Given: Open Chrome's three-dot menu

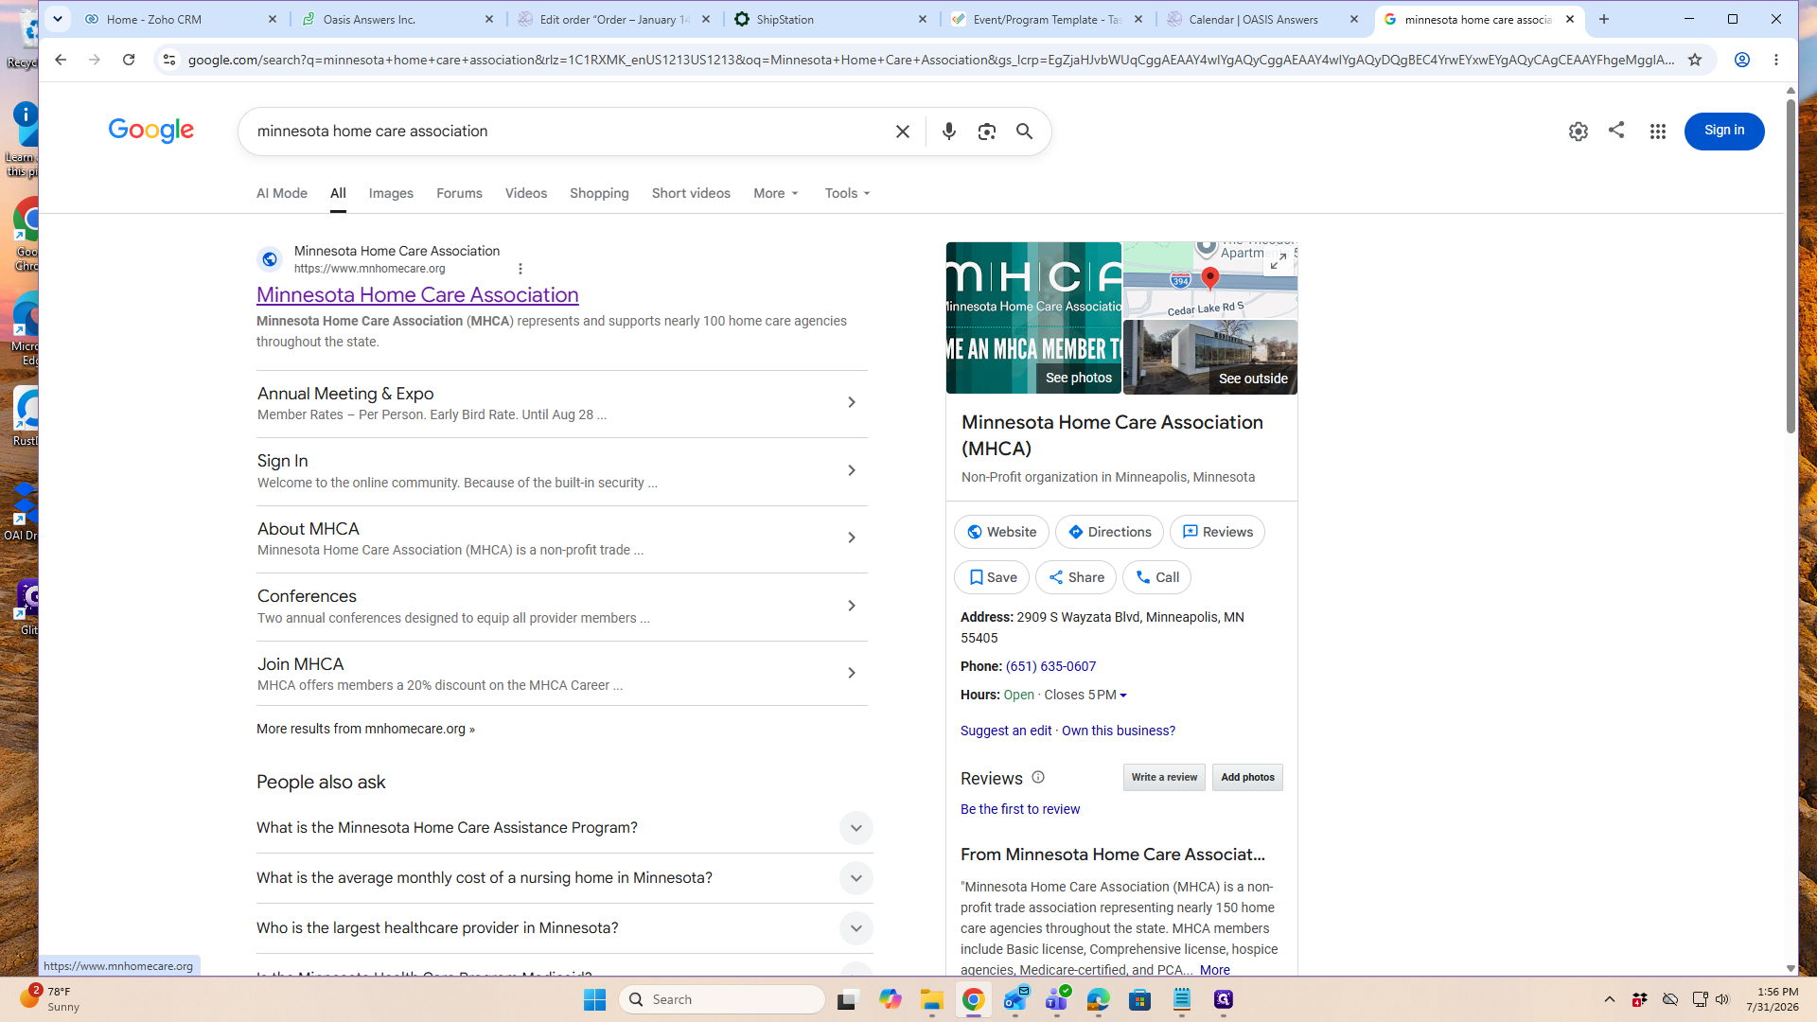Looking at the screenshot, I should (x=1776, y=60).
